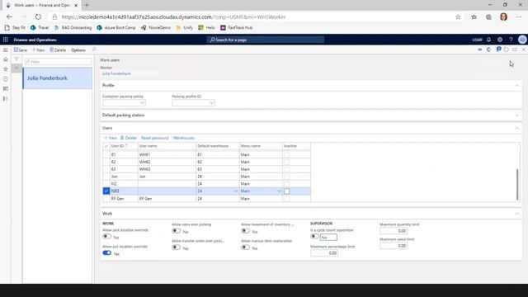Open a new browser tab

87,5
